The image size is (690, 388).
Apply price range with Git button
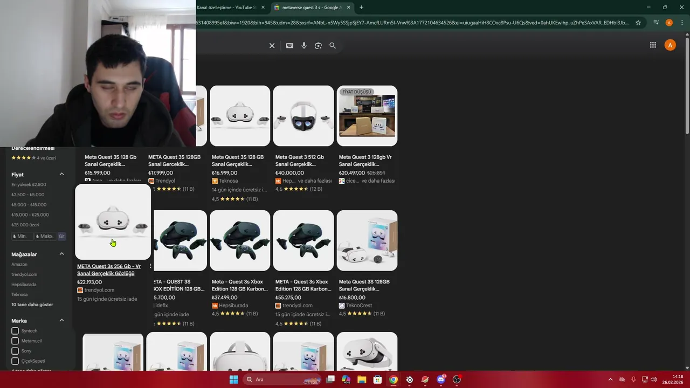62,236
